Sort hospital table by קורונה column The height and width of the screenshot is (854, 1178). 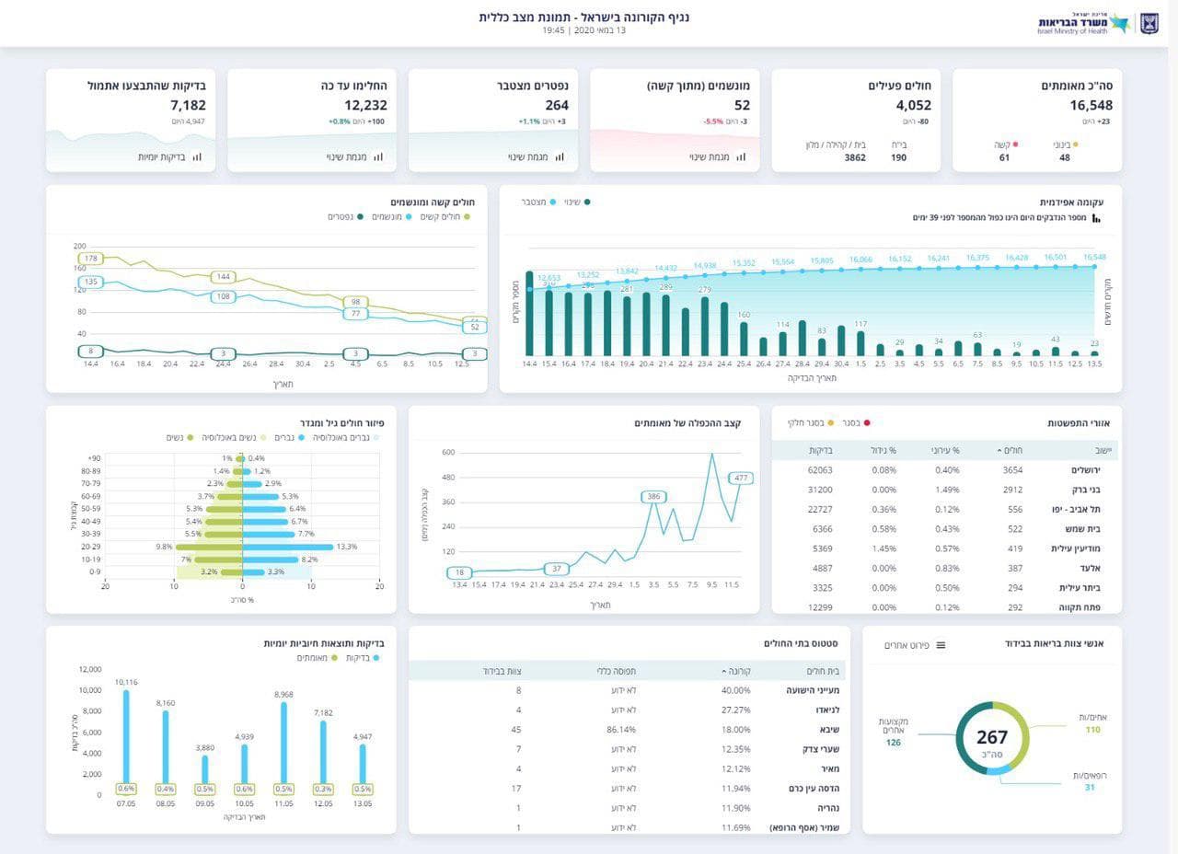coord(737,671)
